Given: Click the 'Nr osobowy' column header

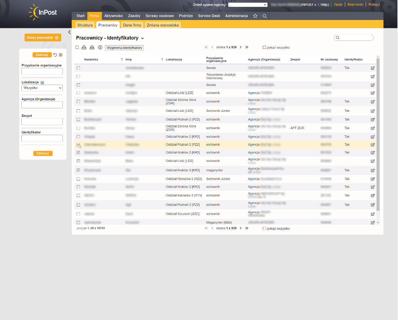Looking at the screenshot, I should click(x=329, y=59).
